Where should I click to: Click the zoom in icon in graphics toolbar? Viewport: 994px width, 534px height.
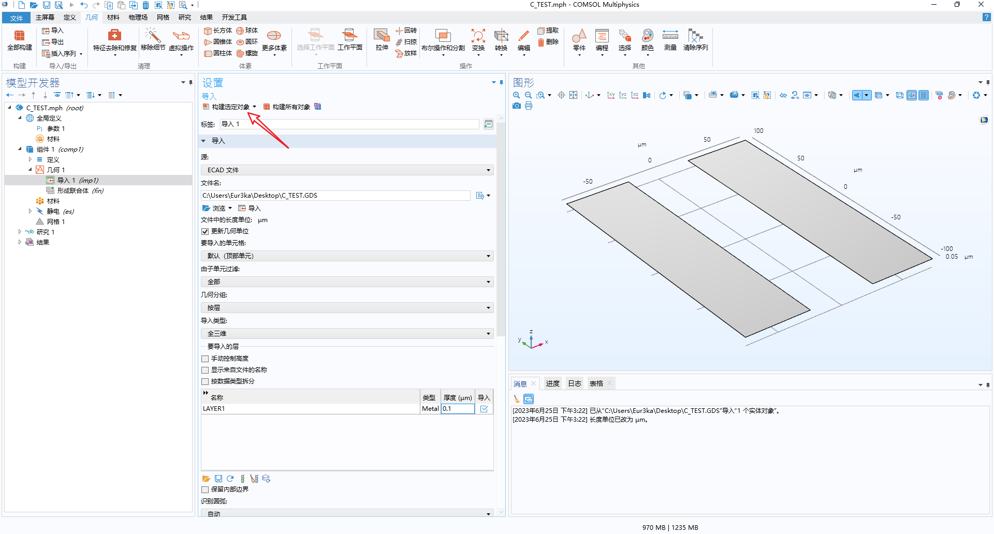pyautogui.click(x=516, y=95)
